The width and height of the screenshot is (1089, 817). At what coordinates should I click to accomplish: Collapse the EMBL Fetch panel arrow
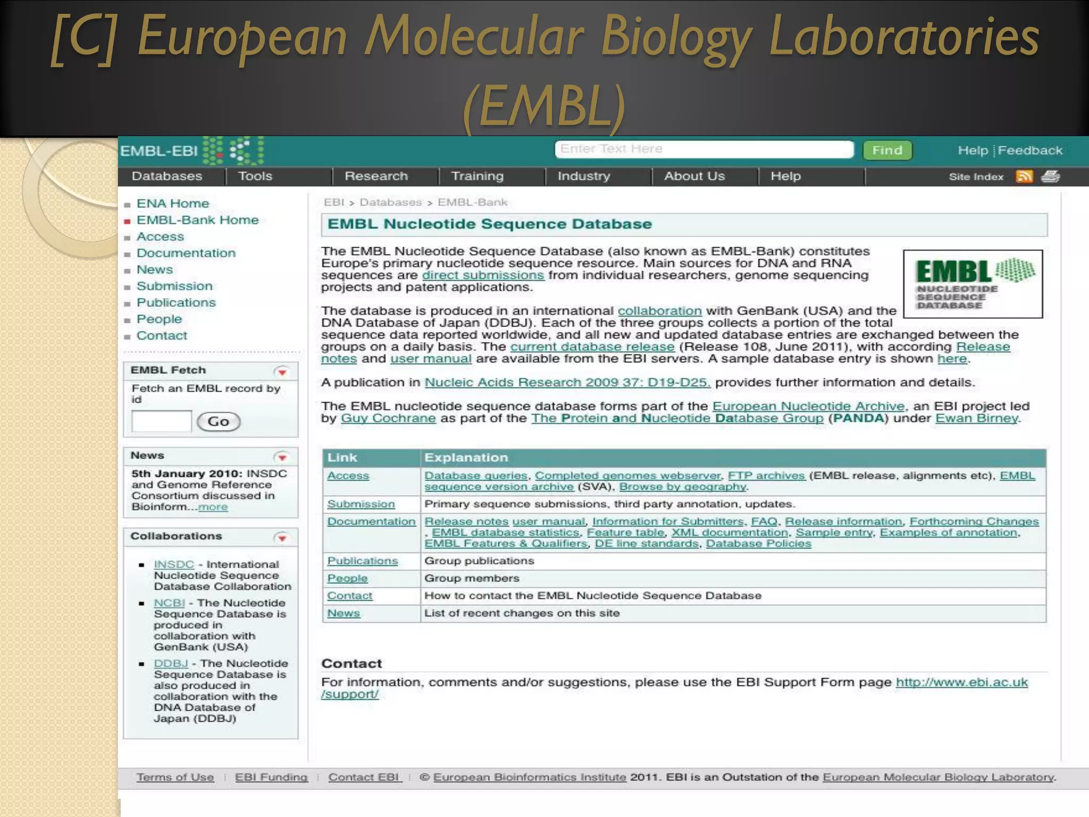point(282,371)
